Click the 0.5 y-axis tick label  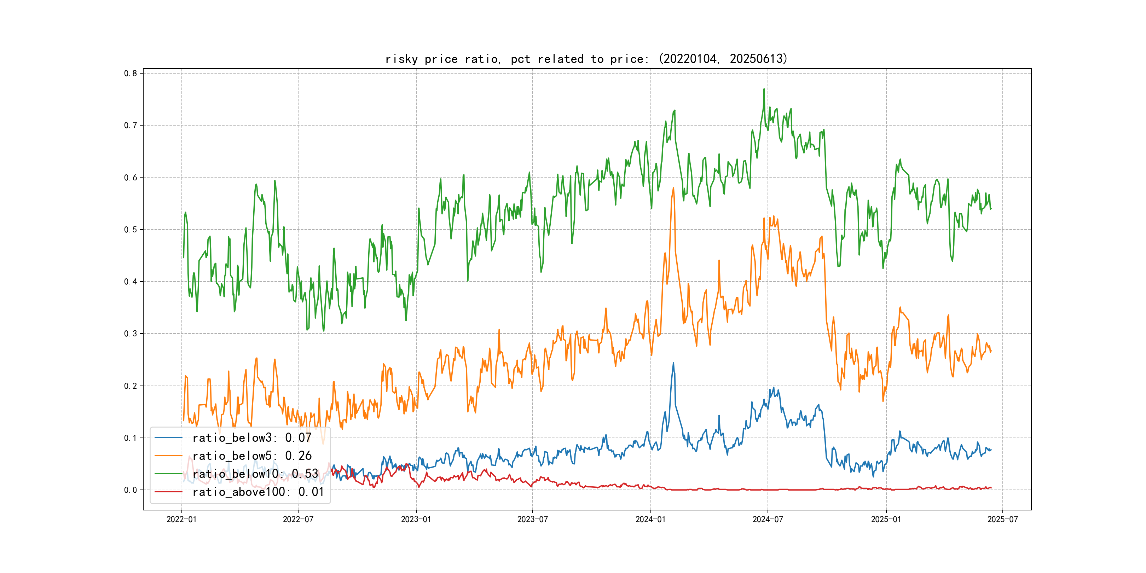tap(131, 230)
